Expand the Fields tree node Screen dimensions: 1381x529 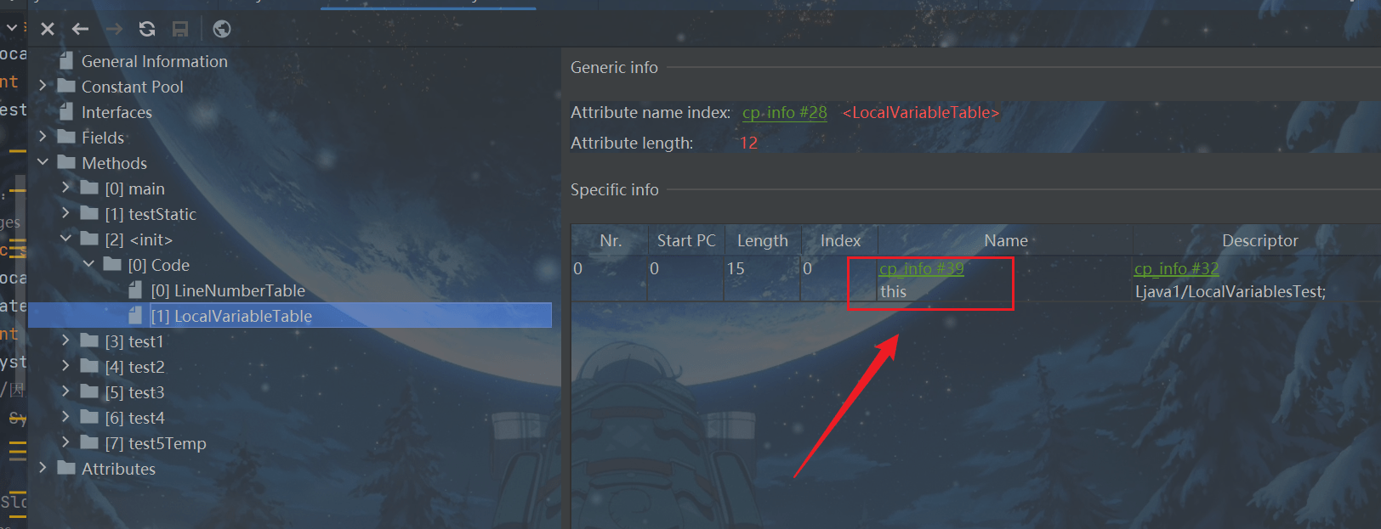[x=43, y=137]
